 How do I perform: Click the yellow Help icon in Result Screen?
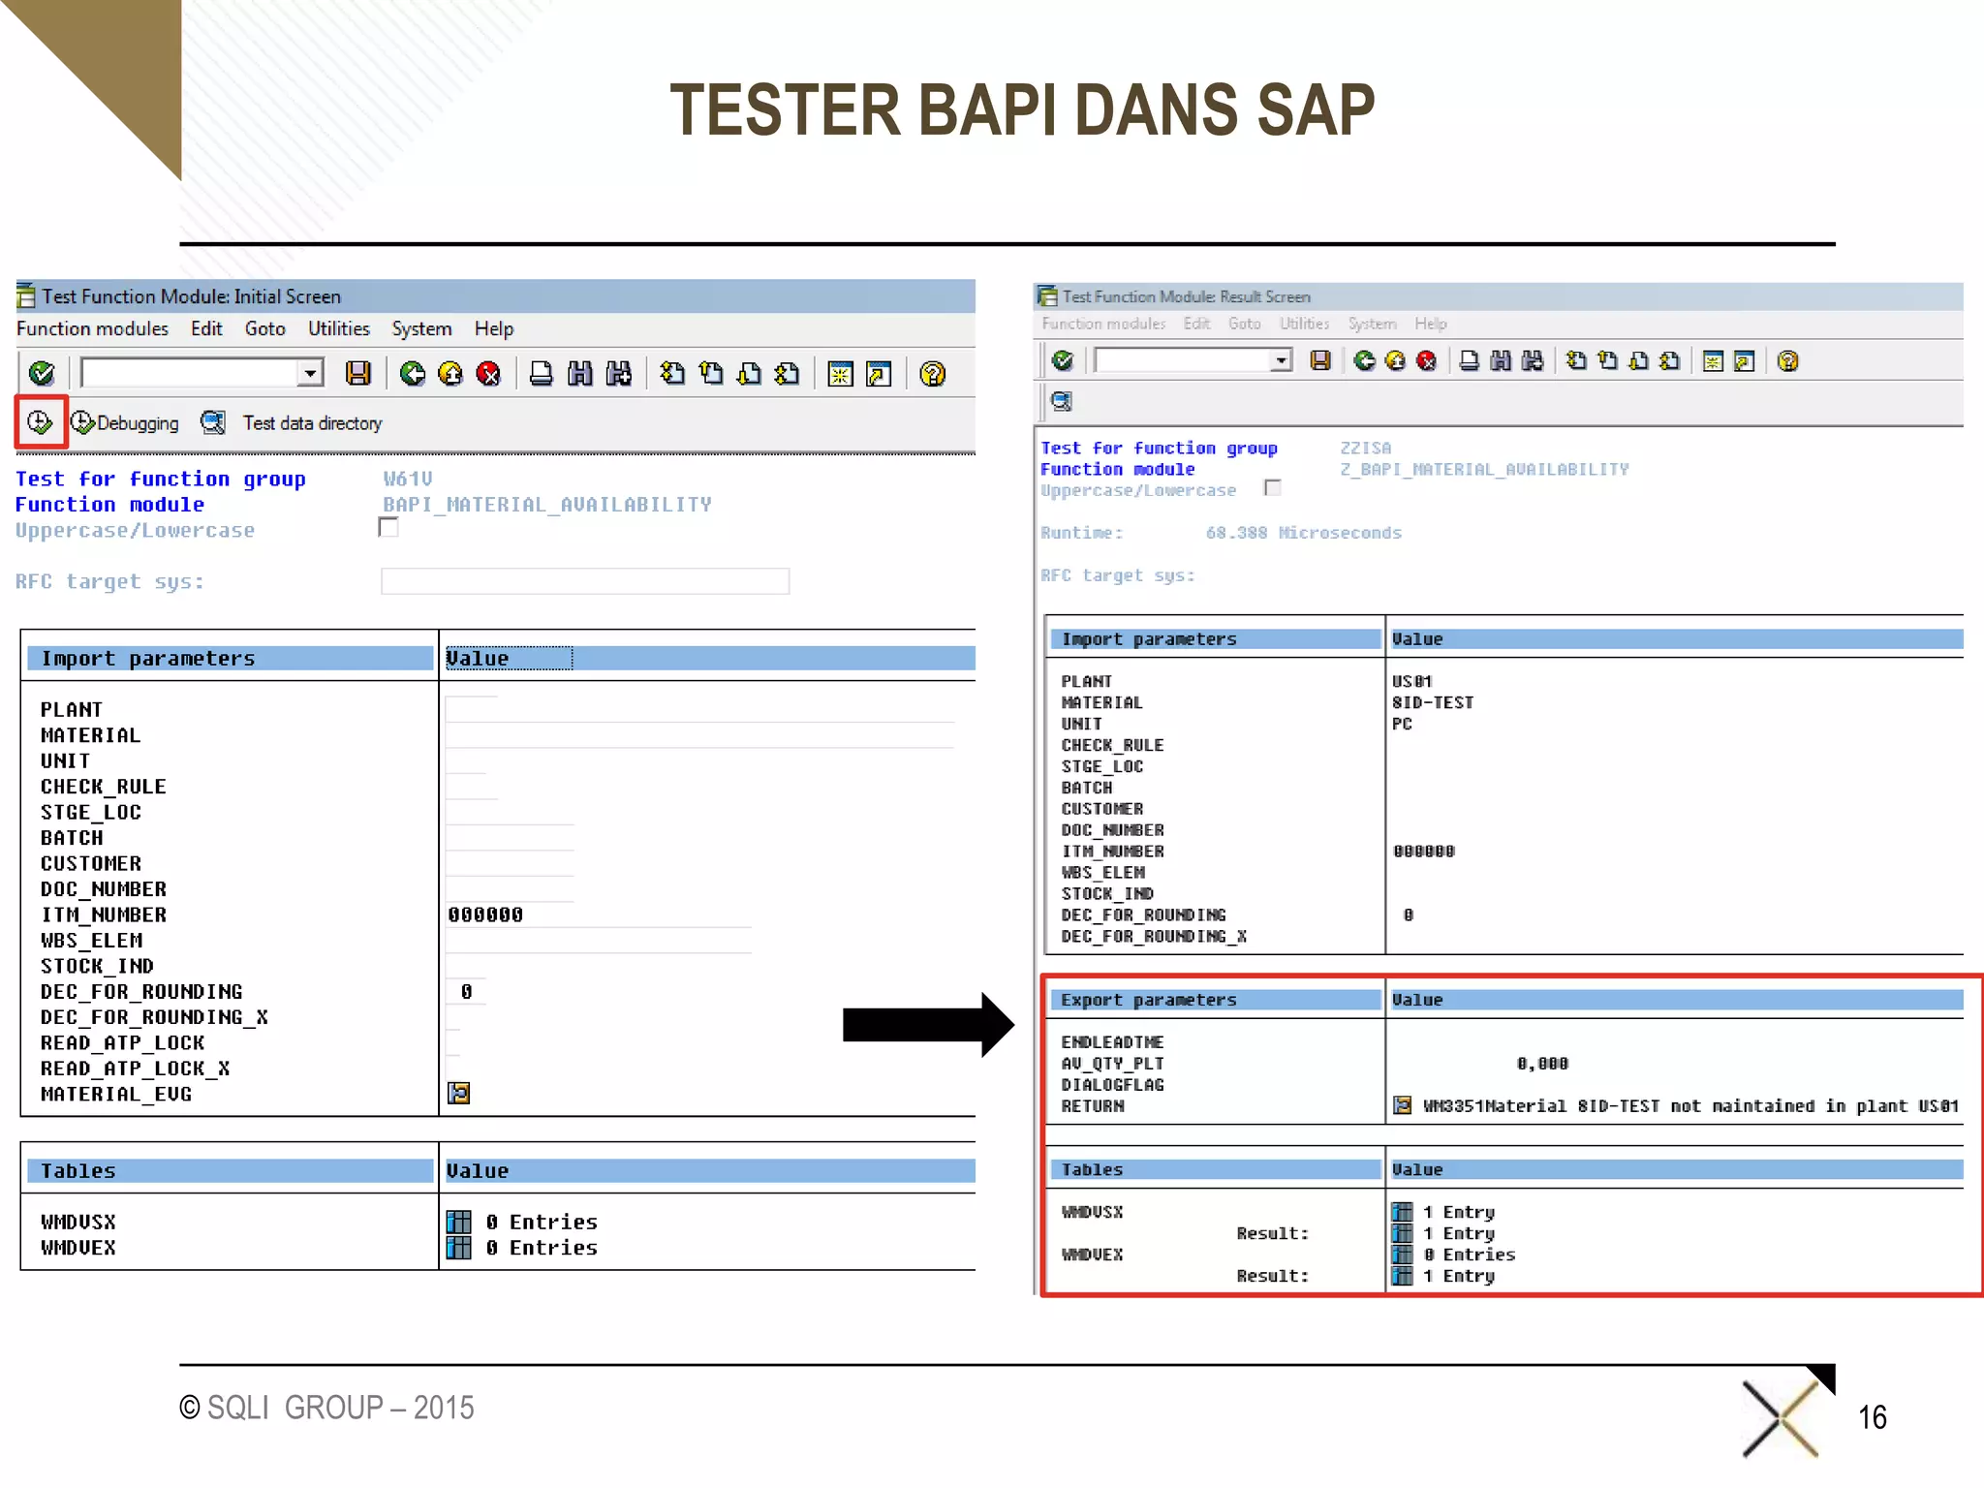click(1788, 360)
